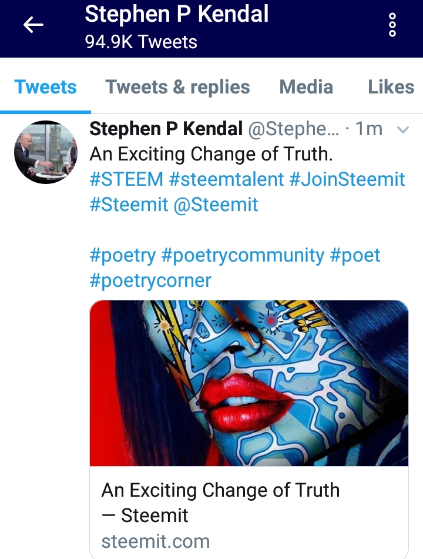The image size is (423, 559).
Task: Open the #poetrycorner hashtag
Action: [x=150, y=280]
